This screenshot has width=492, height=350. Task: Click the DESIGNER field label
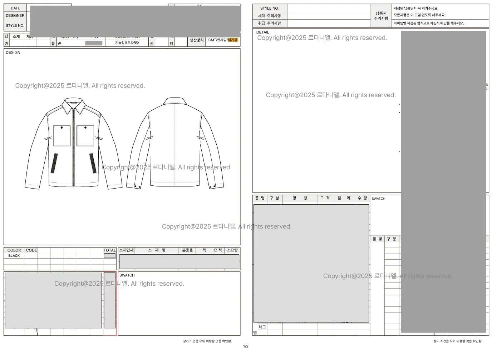(15, 15)
